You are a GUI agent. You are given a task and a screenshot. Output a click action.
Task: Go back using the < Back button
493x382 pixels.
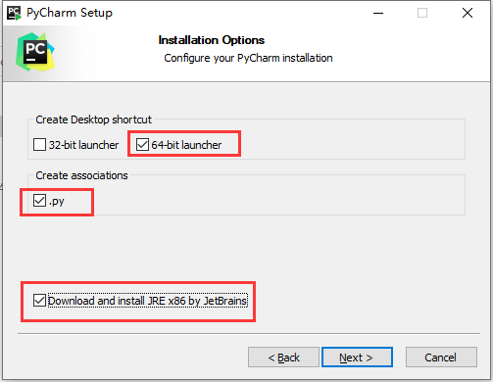[283, 358]
